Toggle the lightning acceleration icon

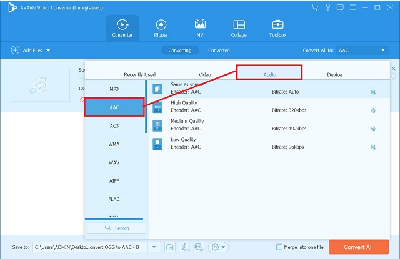click(184, 247)
